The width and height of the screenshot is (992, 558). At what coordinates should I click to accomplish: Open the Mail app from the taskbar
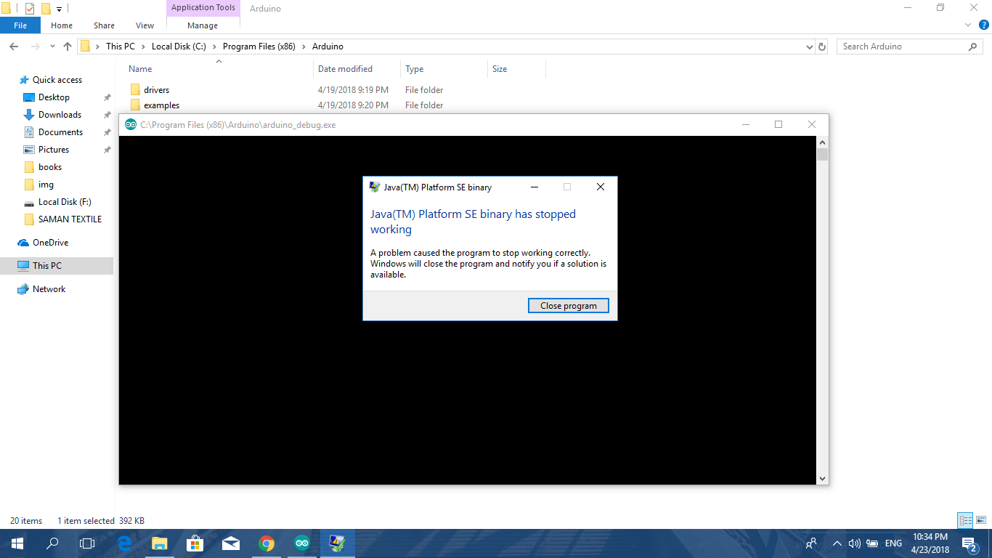pos(231,543)
